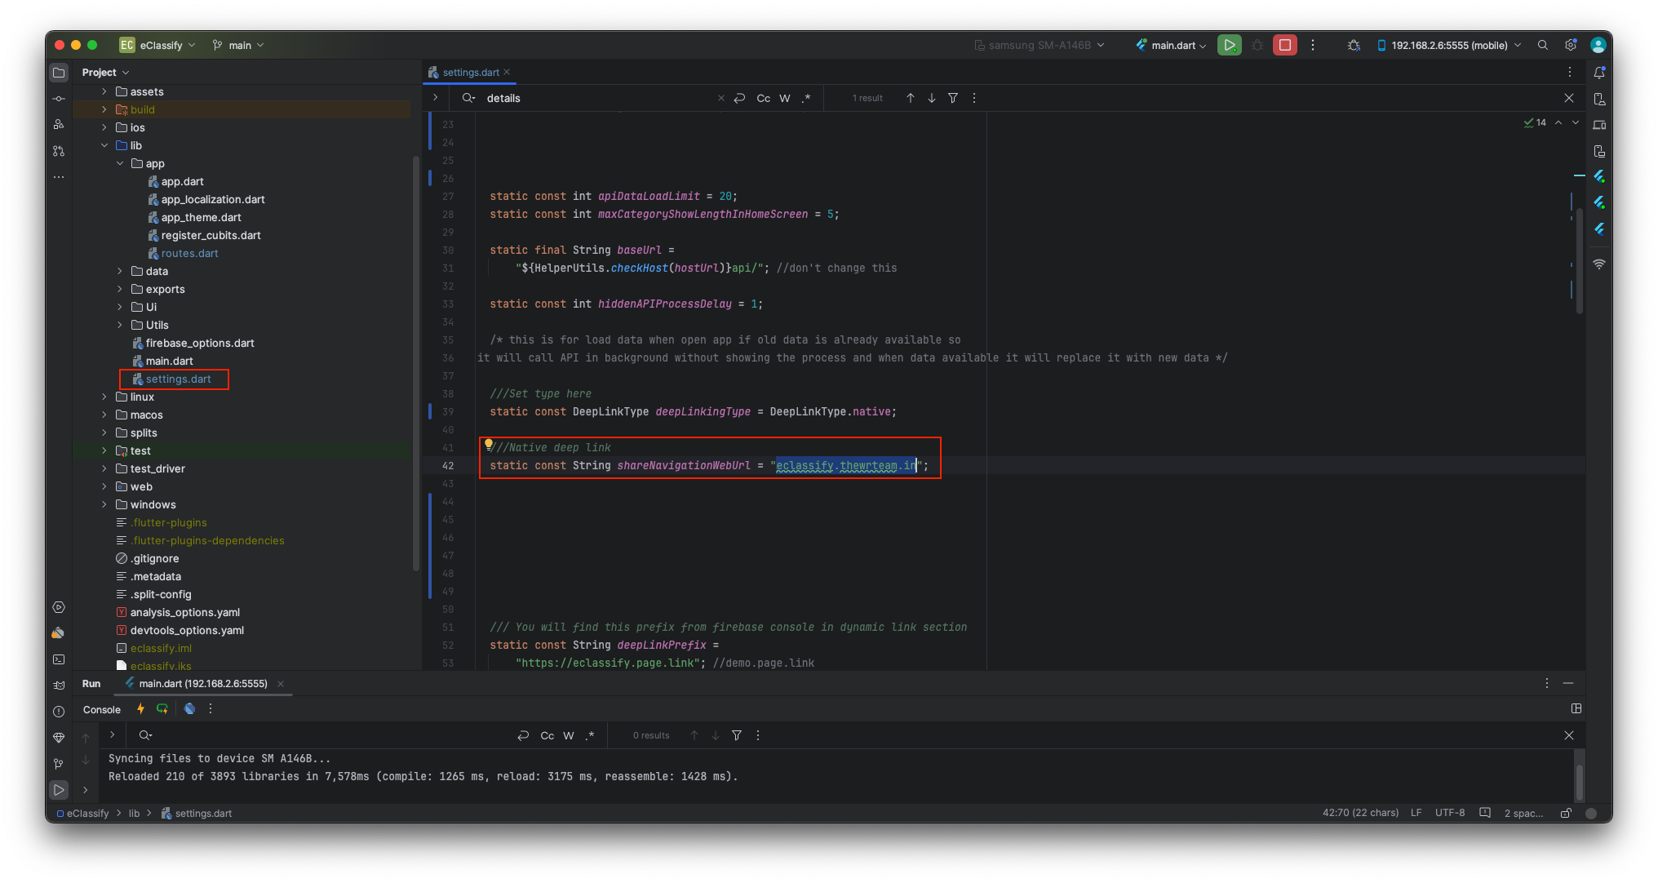Open routes.dart in project tree
Image resolution: width=1658 pixels, height=883 pixels.
pyautogui.click(x=189, y=253)
